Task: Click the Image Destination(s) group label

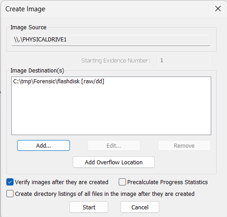Action: pyautogui.click(x=37, y=71)
